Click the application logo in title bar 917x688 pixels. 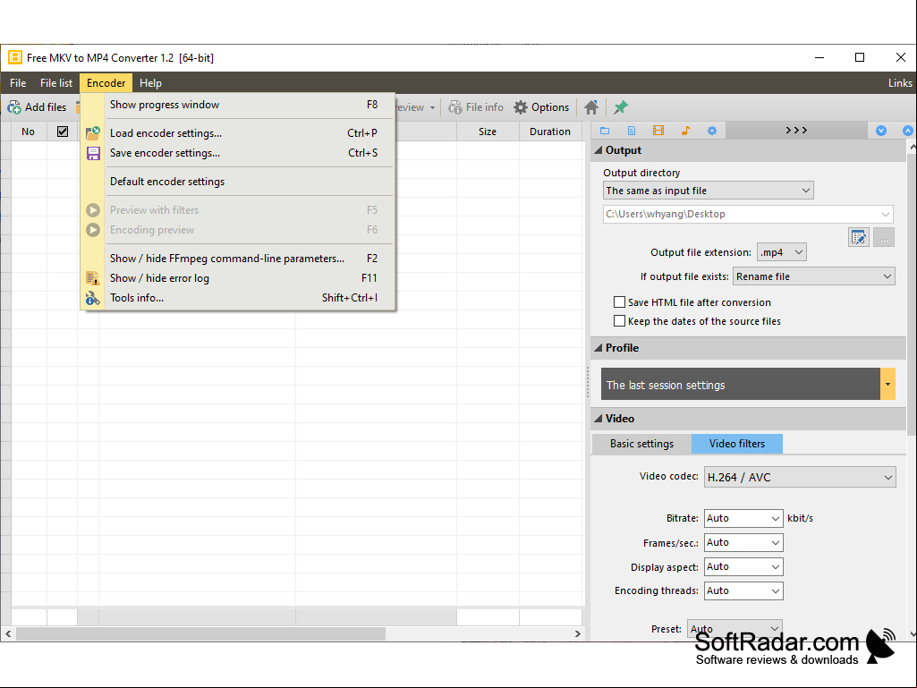point(14,57)
